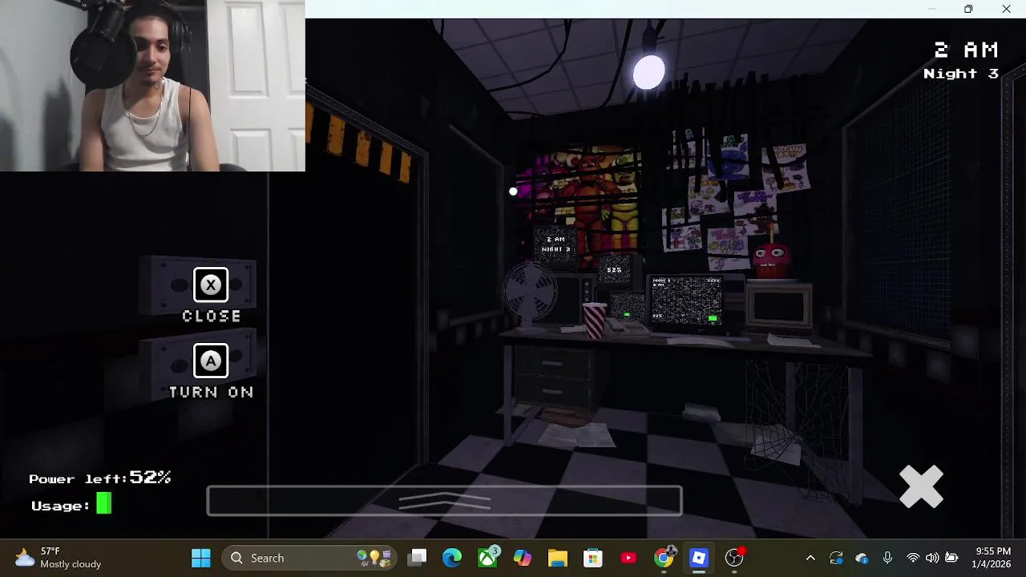Open the Xbox app on taskbar
1026x577 pixels.
[487, 558]
